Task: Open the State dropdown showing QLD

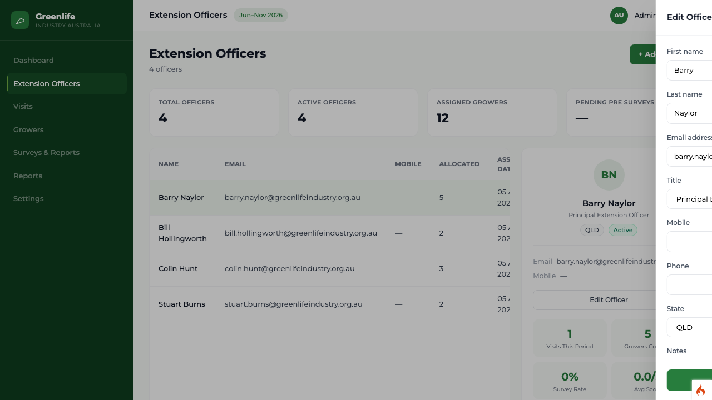Action: coord(689,327)
